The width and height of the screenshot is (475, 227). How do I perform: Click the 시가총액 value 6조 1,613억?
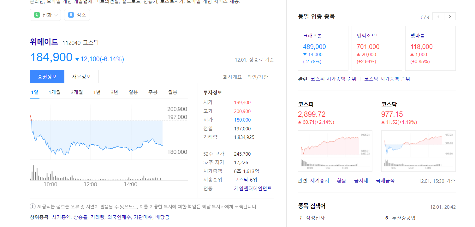246,171
